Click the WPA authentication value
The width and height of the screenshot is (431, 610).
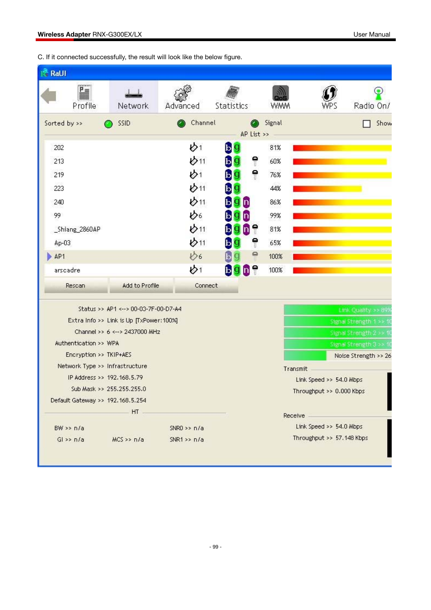pos(113,343)
